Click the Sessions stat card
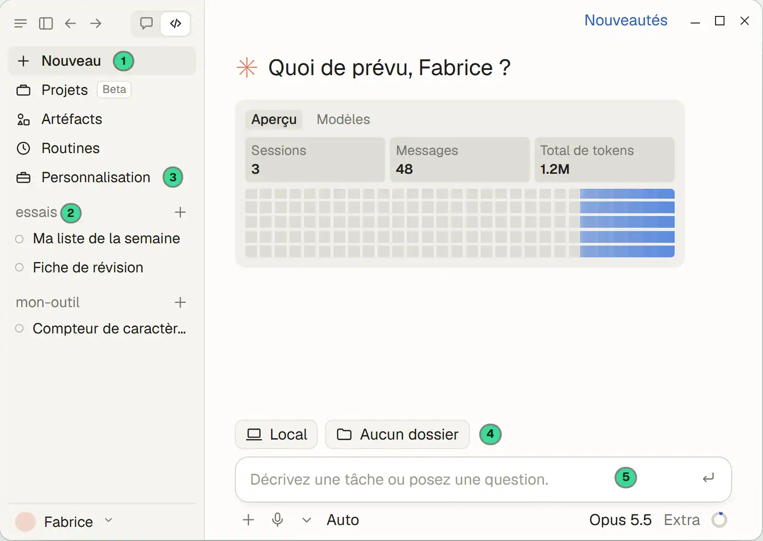Viewport: 763px width, 541px height. 315,160
